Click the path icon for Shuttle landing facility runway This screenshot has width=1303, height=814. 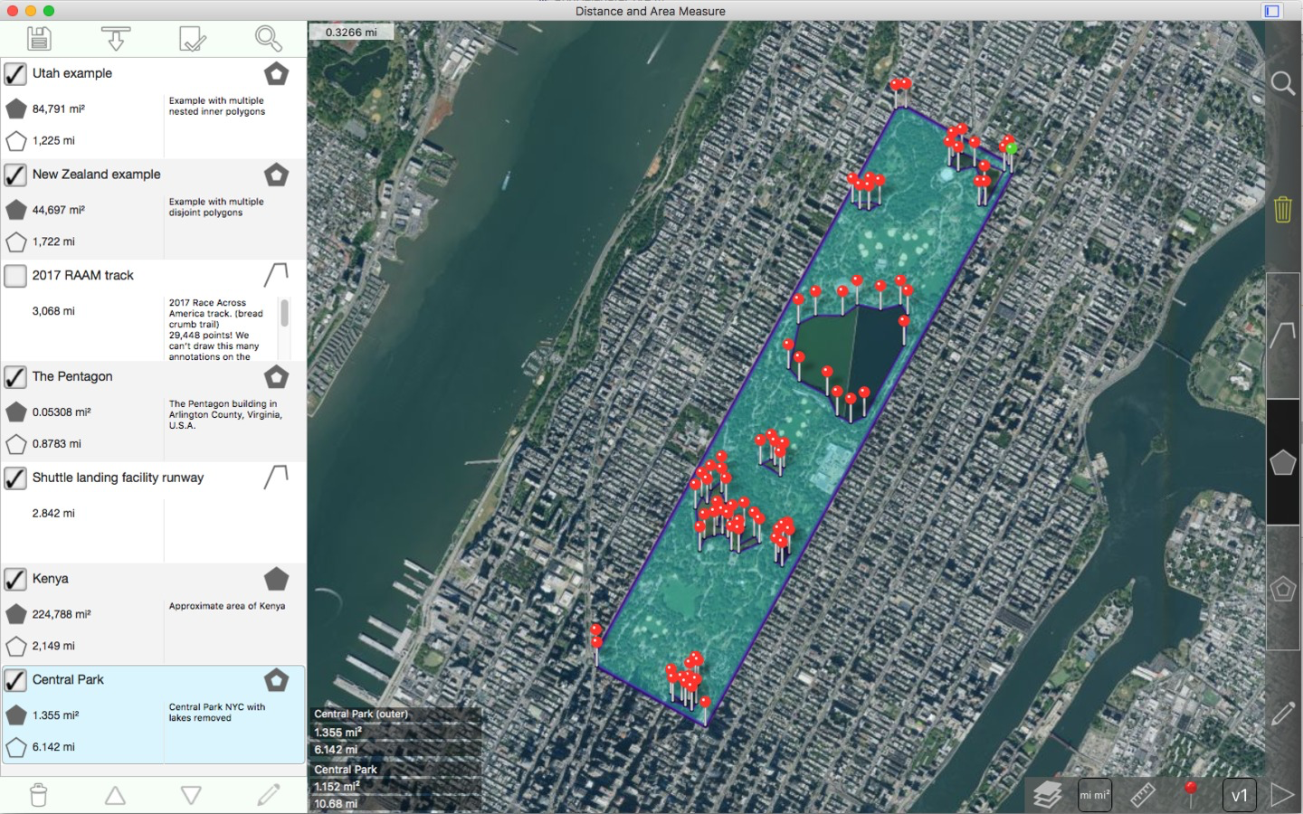[x=276, y=477]
